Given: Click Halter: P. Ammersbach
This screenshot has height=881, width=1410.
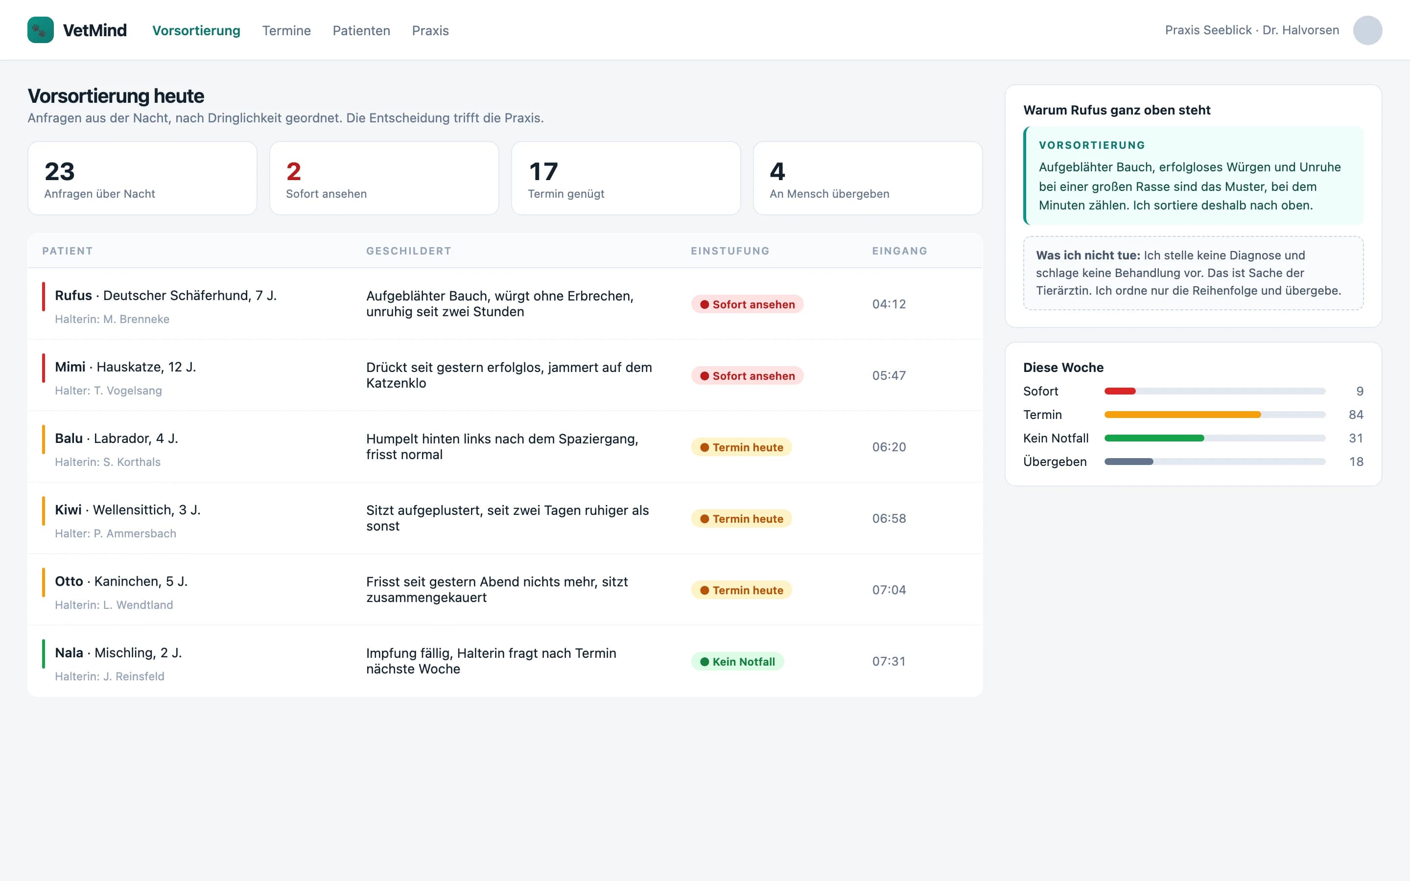Looking at the screenshot, I should (116, 533).
